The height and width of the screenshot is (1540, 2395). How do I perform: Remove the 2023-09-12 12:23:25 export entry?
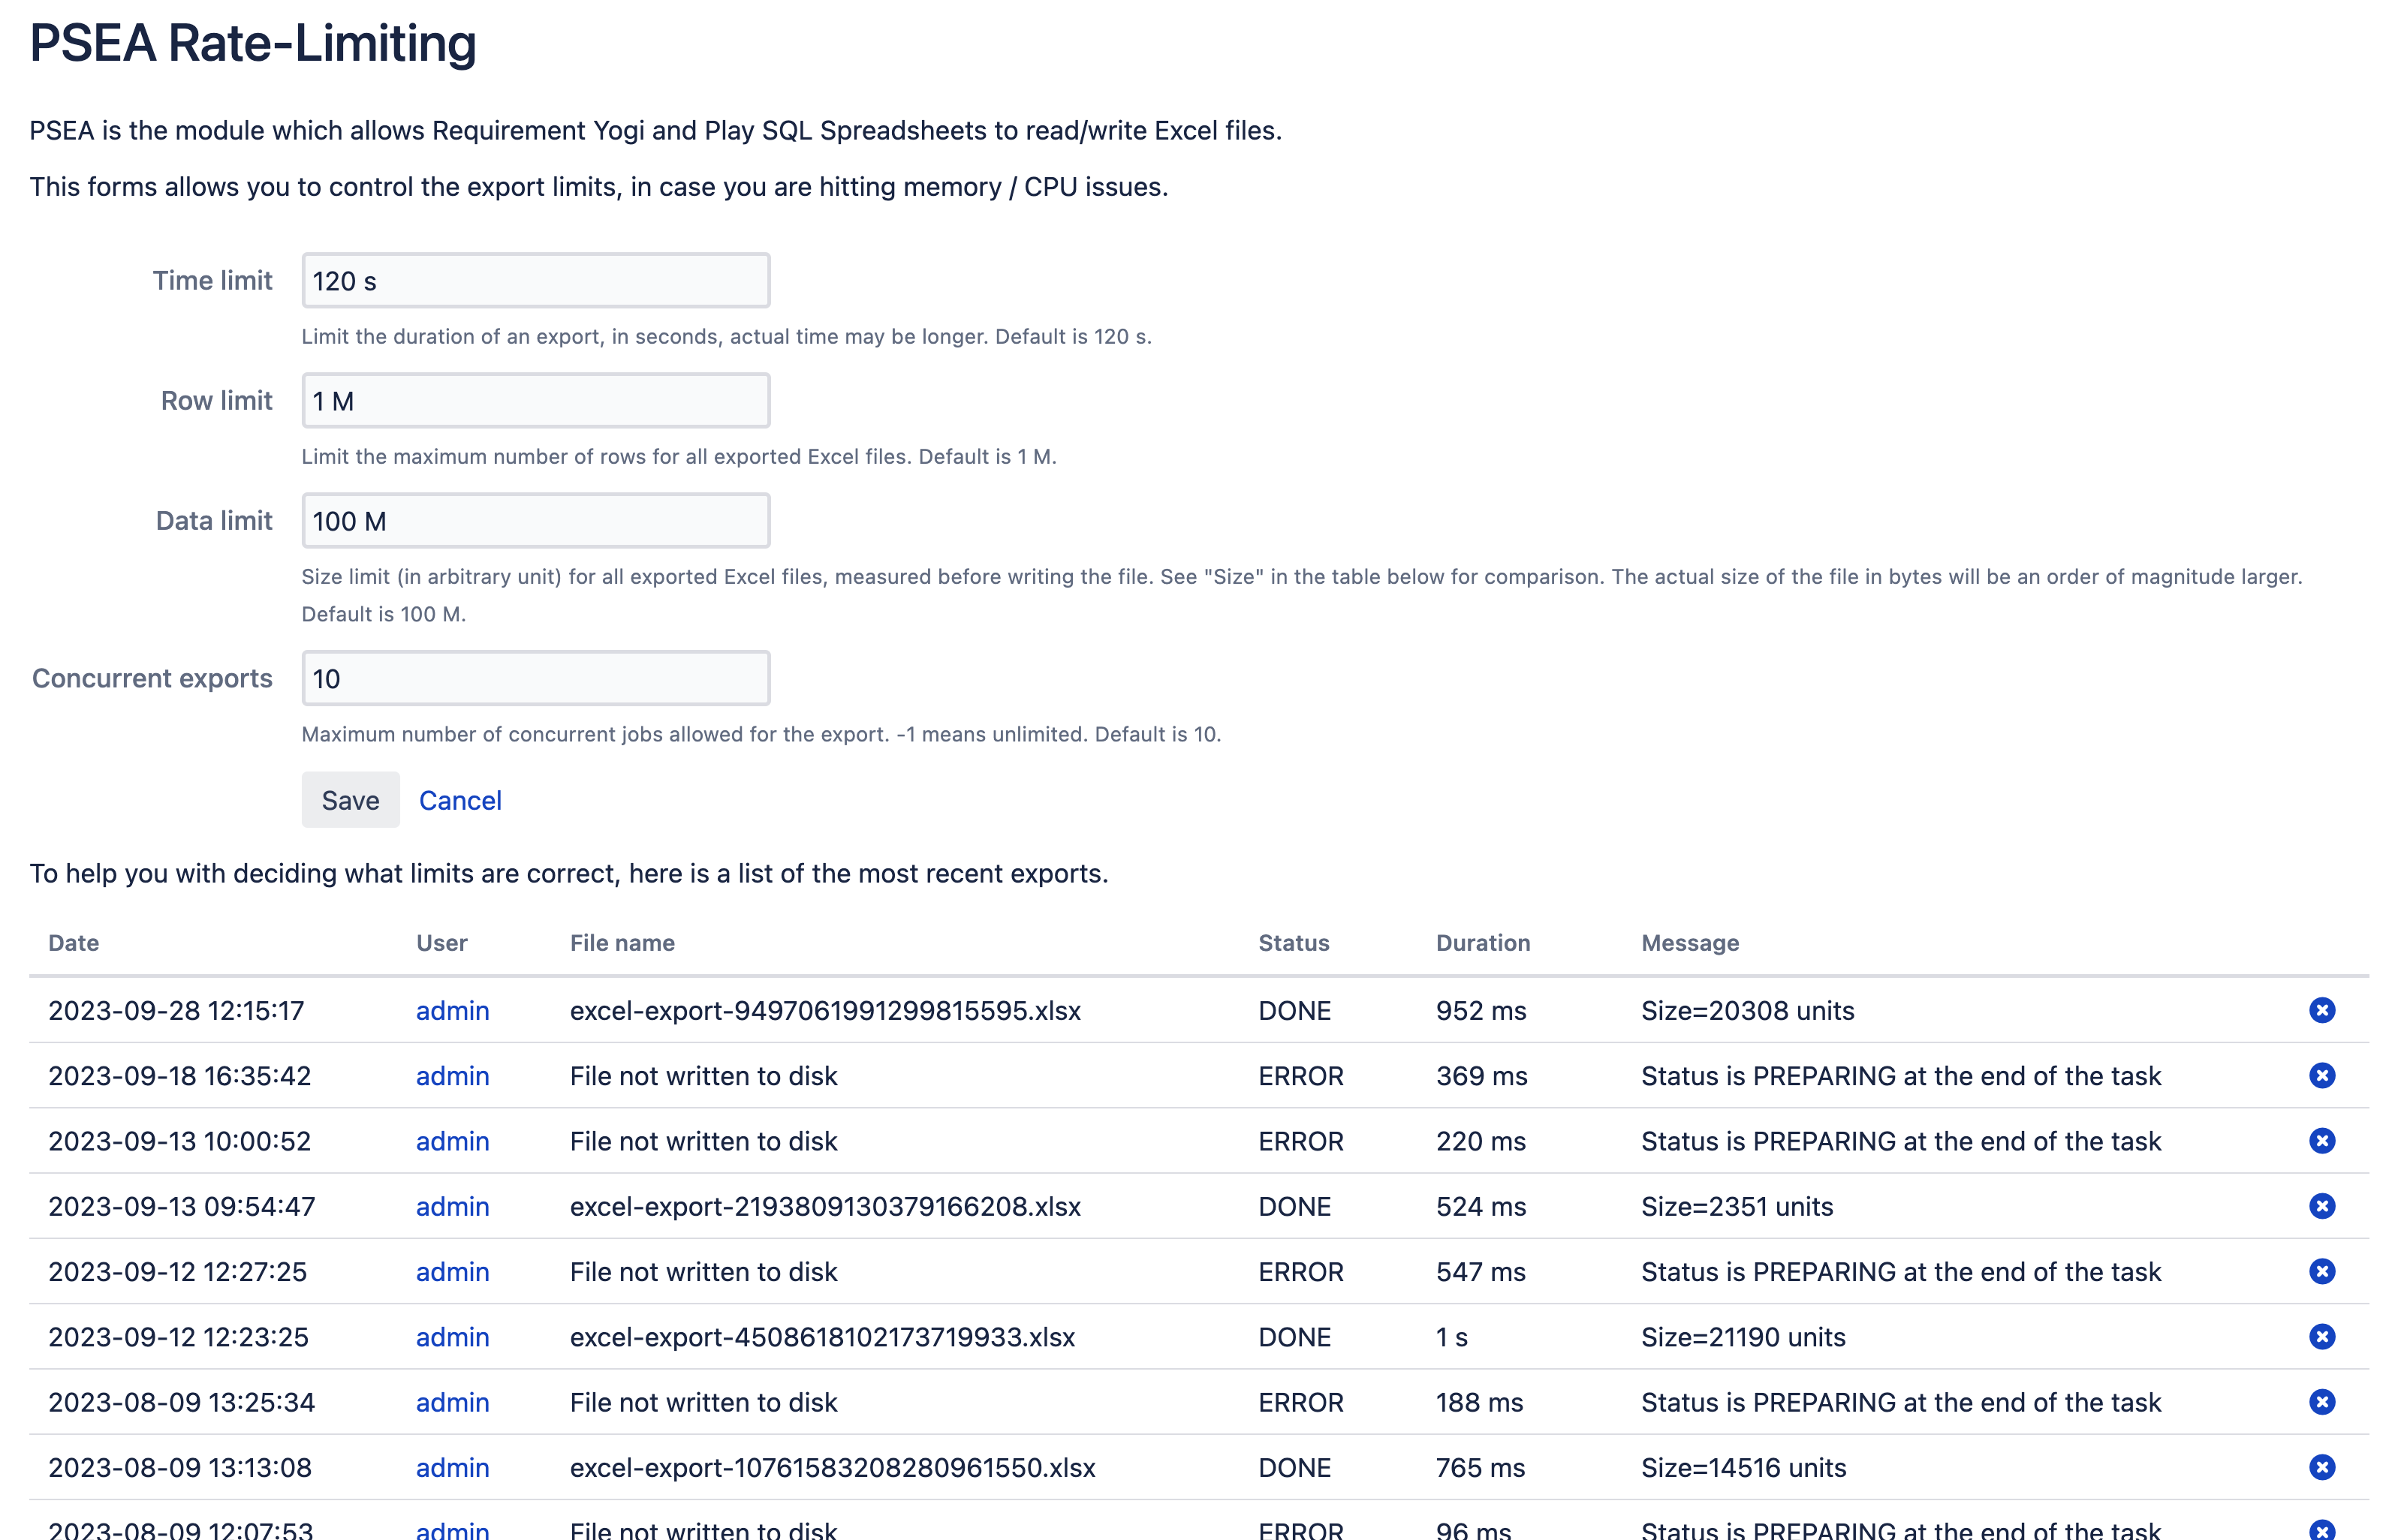pos(2321,1337)
